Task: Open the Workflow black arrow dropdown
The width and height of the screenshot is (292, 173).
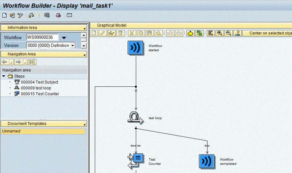Action: (x=64, y=37)
